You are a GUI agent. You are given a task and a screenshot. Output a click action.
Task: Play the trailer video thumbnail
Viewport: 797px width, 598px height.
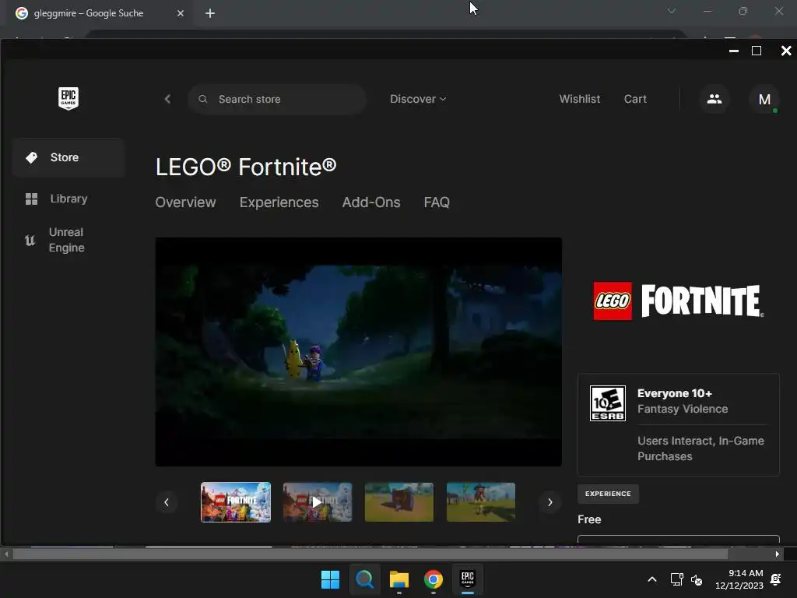coord(318,502)
